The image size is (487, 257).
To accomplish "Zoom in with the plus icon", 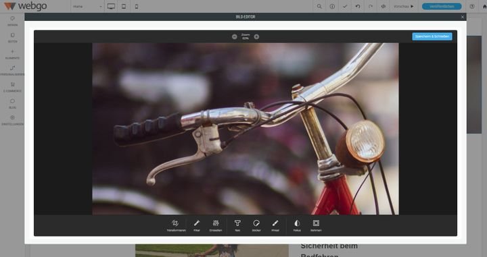I will [x=256, y=36].
